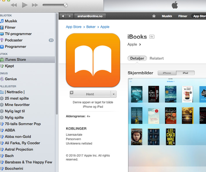Click the arehan@online.no account button

(x=90, y=16)
